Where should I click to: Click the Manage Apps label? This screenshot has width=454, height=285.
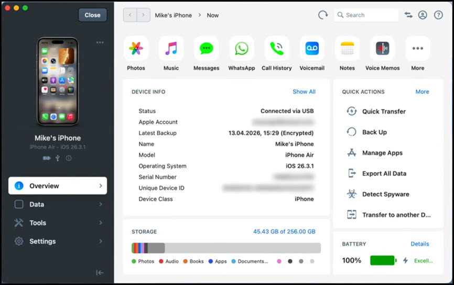point(382,153)
